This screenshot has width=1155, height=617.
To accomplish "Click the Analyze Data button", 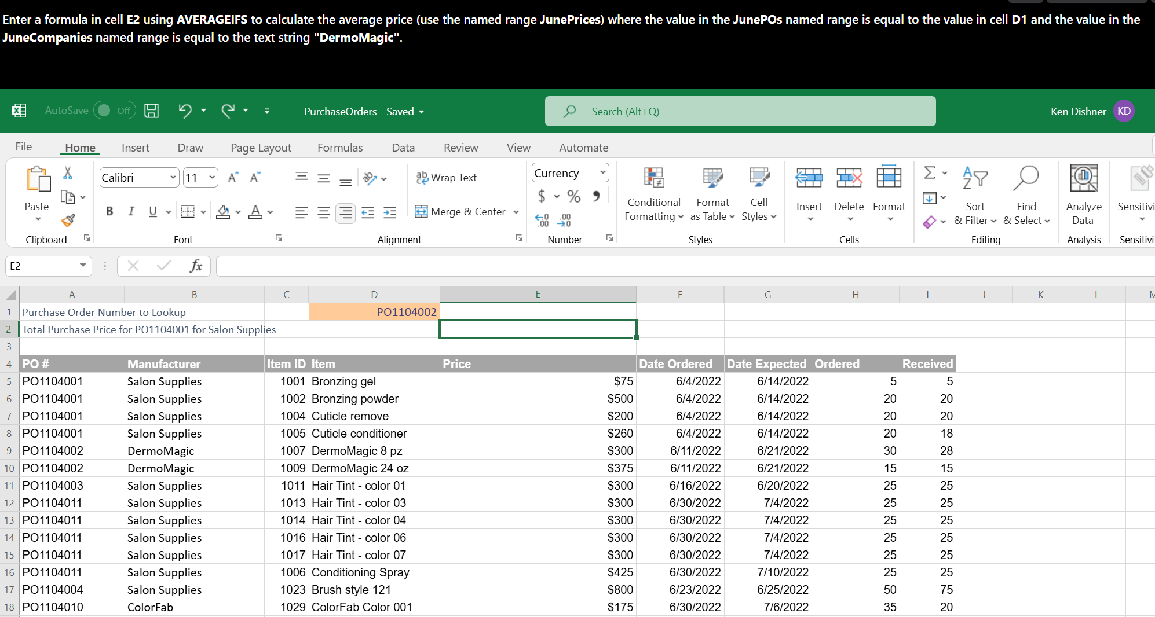I will click(1084, 196).
